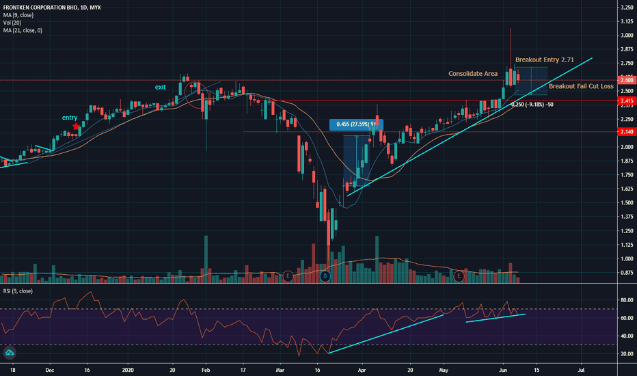Click '17' on the time axis
The height and width of the screenshot is (376, 637).
click(x=243, y=370)
